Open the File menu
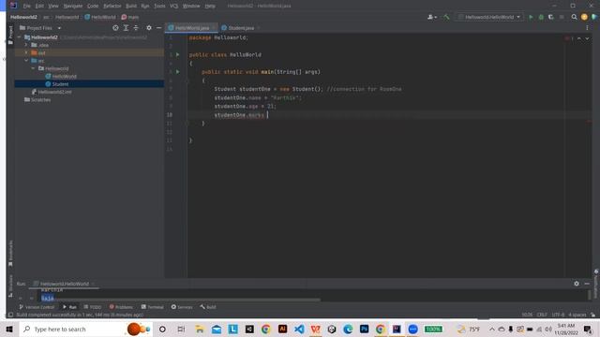 tap(26, 7)
